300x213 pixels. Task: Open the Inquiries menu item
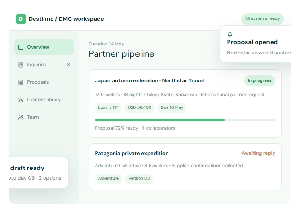[44, 65]
